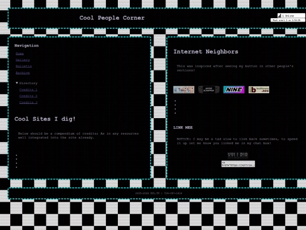This screenshot has height=230, width=306.
Task: Open the Home navigation link
Action: [20, 53]
